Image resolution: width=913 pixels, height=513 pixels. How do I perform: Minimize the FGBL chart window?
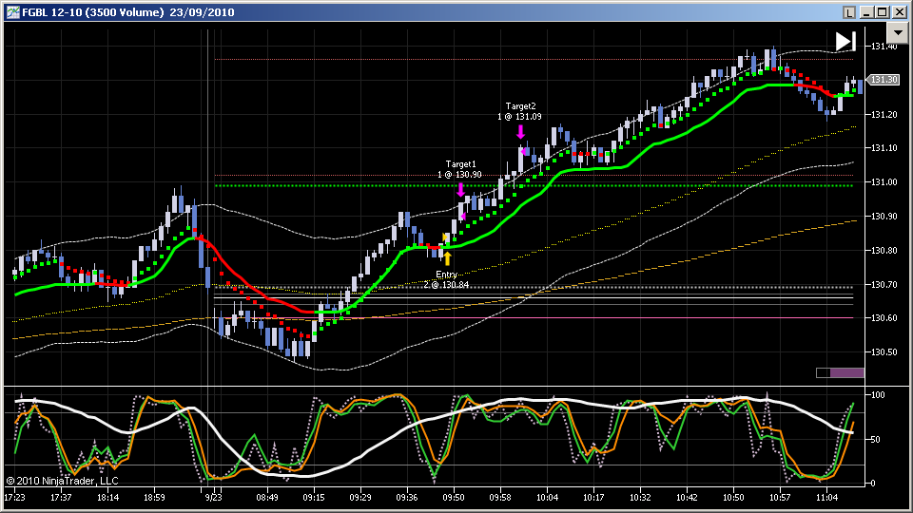(867, 12)
